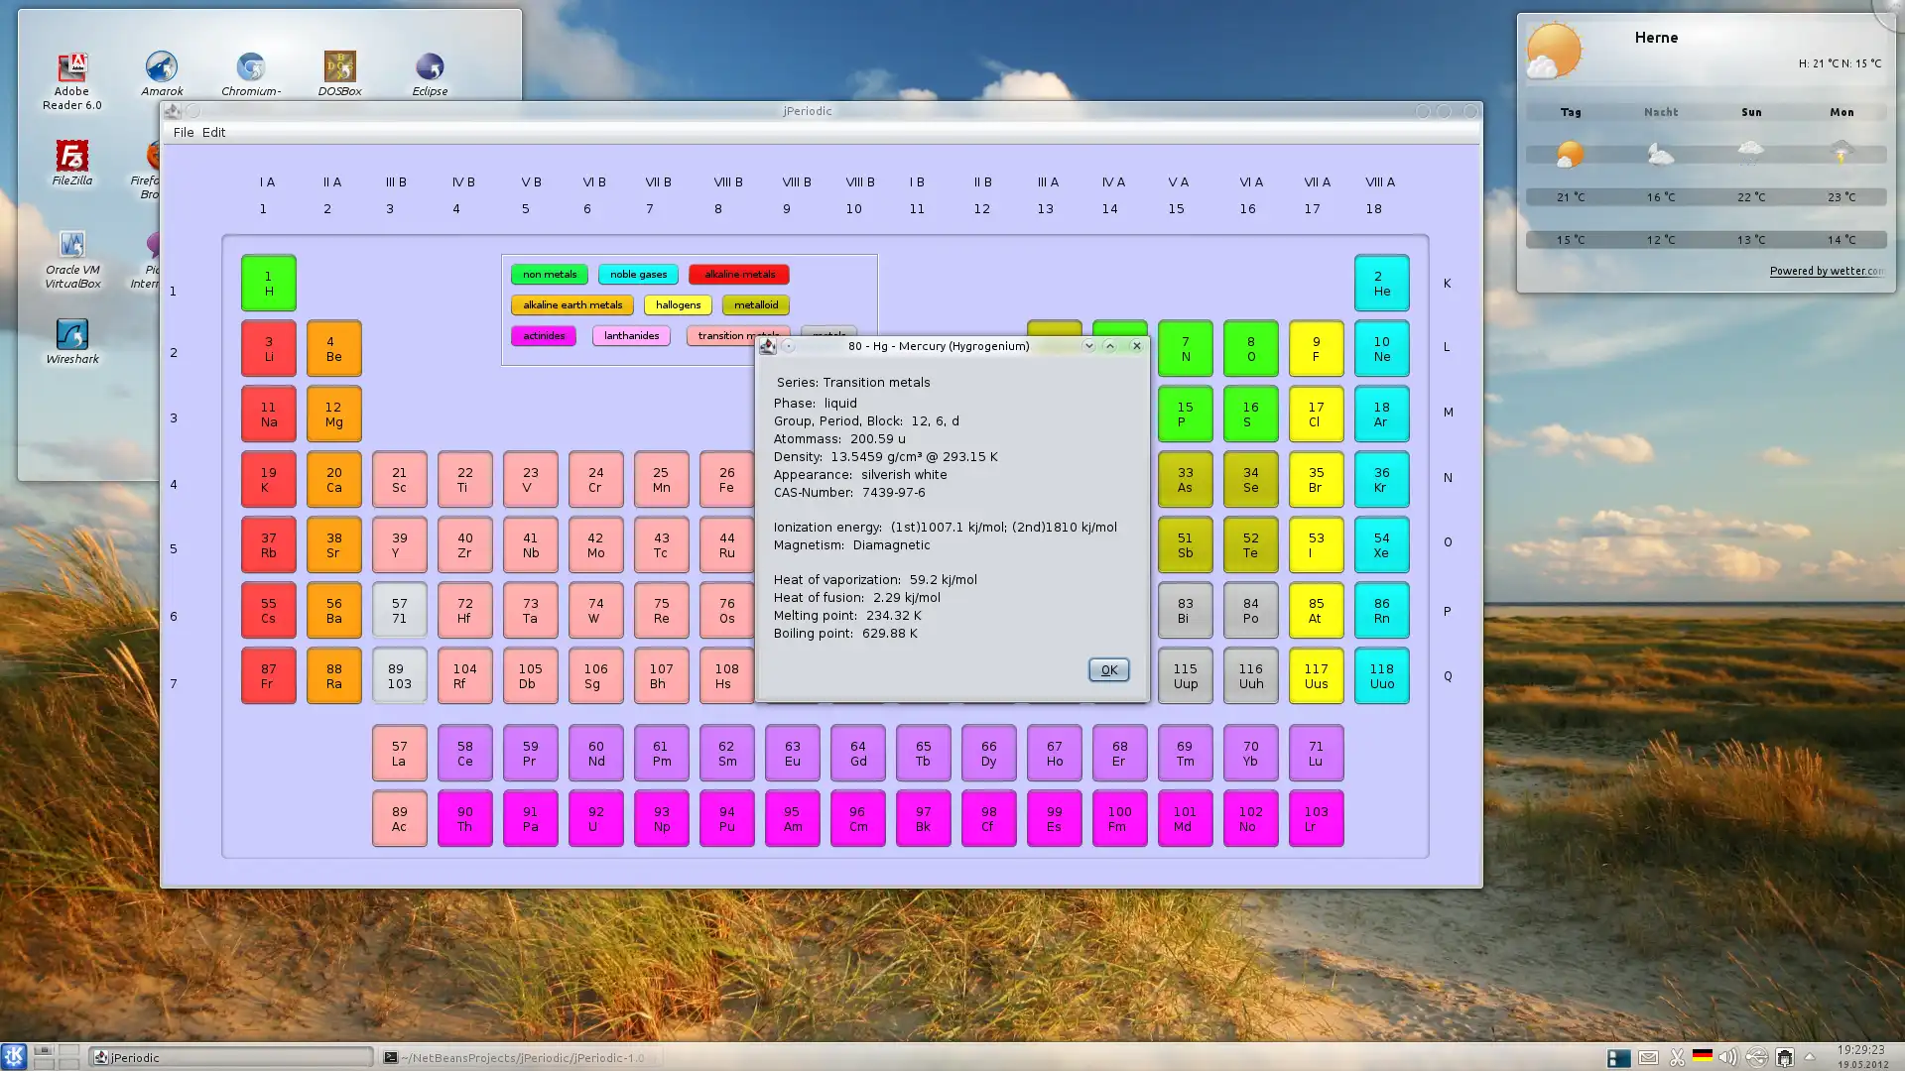Image resolution: width=1905 pixels, height=1071 pixels.
Task: Click the jPeriodic taskbar application button
Action: coord(229,1056)
